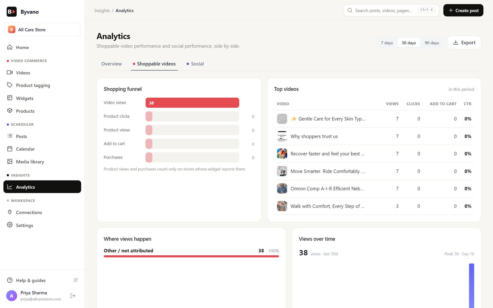The width and height of the screenshot is (493, 308).
Task: Click Move Smarter. Ride Comfortably thumbnail
Action: [282, 171]
